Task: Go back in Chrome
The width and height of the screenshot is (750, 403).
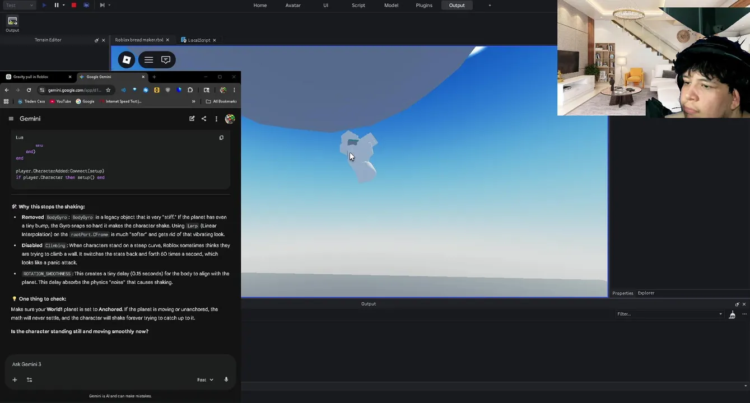Action: click(7, 90)
